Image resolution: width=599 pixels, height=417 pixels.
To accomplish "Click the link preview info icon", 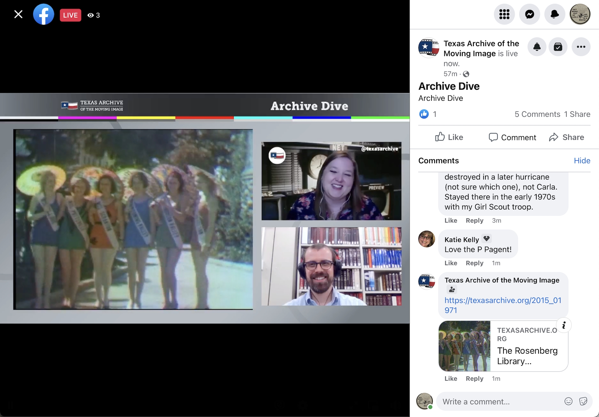I will tap(563, 326).
